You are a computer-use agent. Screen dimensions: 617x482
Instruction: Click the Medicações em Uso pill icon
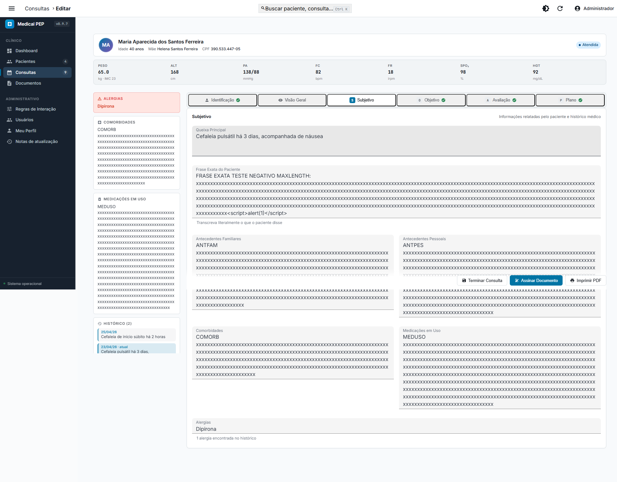[99, 199]
